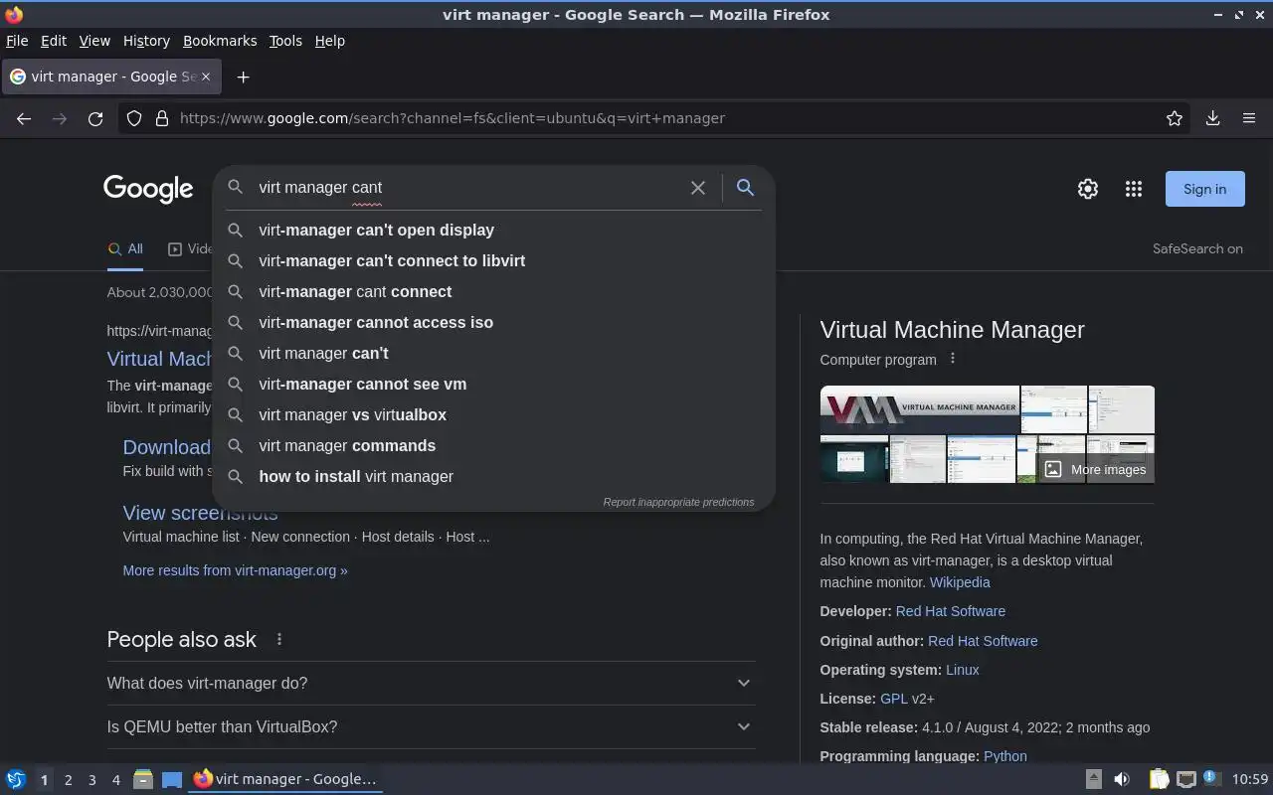Open a new browser tab
The image size is (1273, 795).
click(x=243, y=77)
